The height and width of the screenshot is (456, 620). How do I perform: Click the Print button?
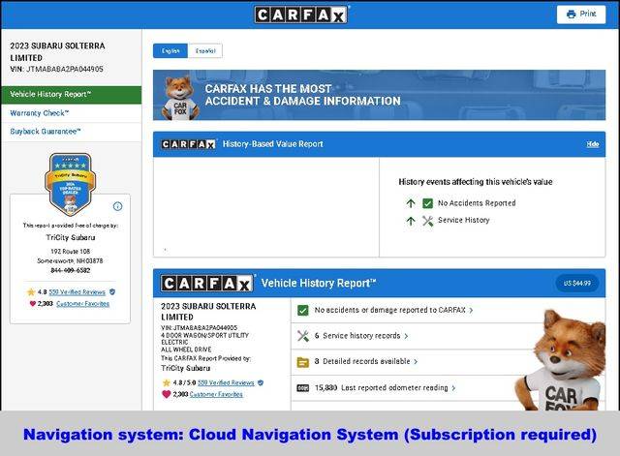pyautogui.click(x=581, y=15)
